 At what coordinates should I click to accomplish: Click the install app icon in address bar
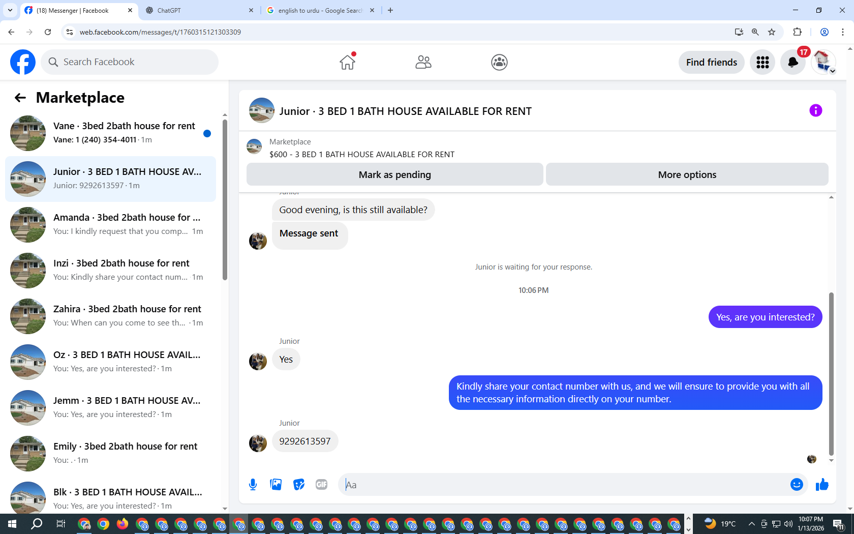(739, 32)
